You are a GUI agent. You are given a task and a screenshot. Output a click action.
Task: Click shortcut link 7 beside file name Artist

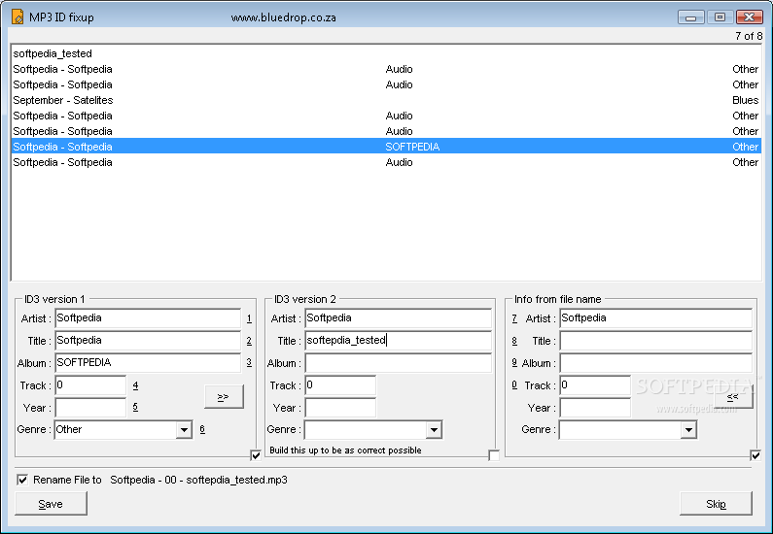514,318
